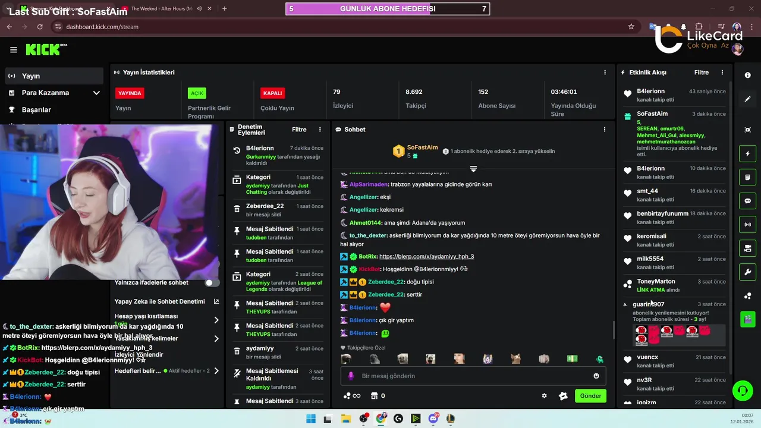Open a new browser tab
Viewport: 761px width, 428px height.
click(x=224, y=8)
